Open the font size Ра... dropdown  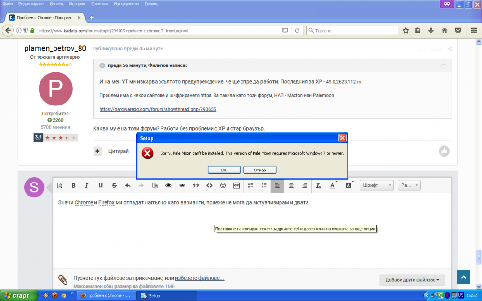click(x=409, y=185)
